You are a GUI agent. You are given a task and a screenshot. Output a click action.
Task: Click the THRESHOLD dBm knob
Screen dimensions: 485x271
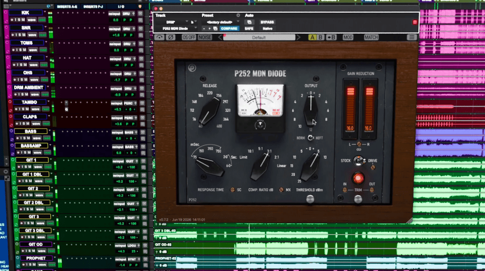point(310,167)
